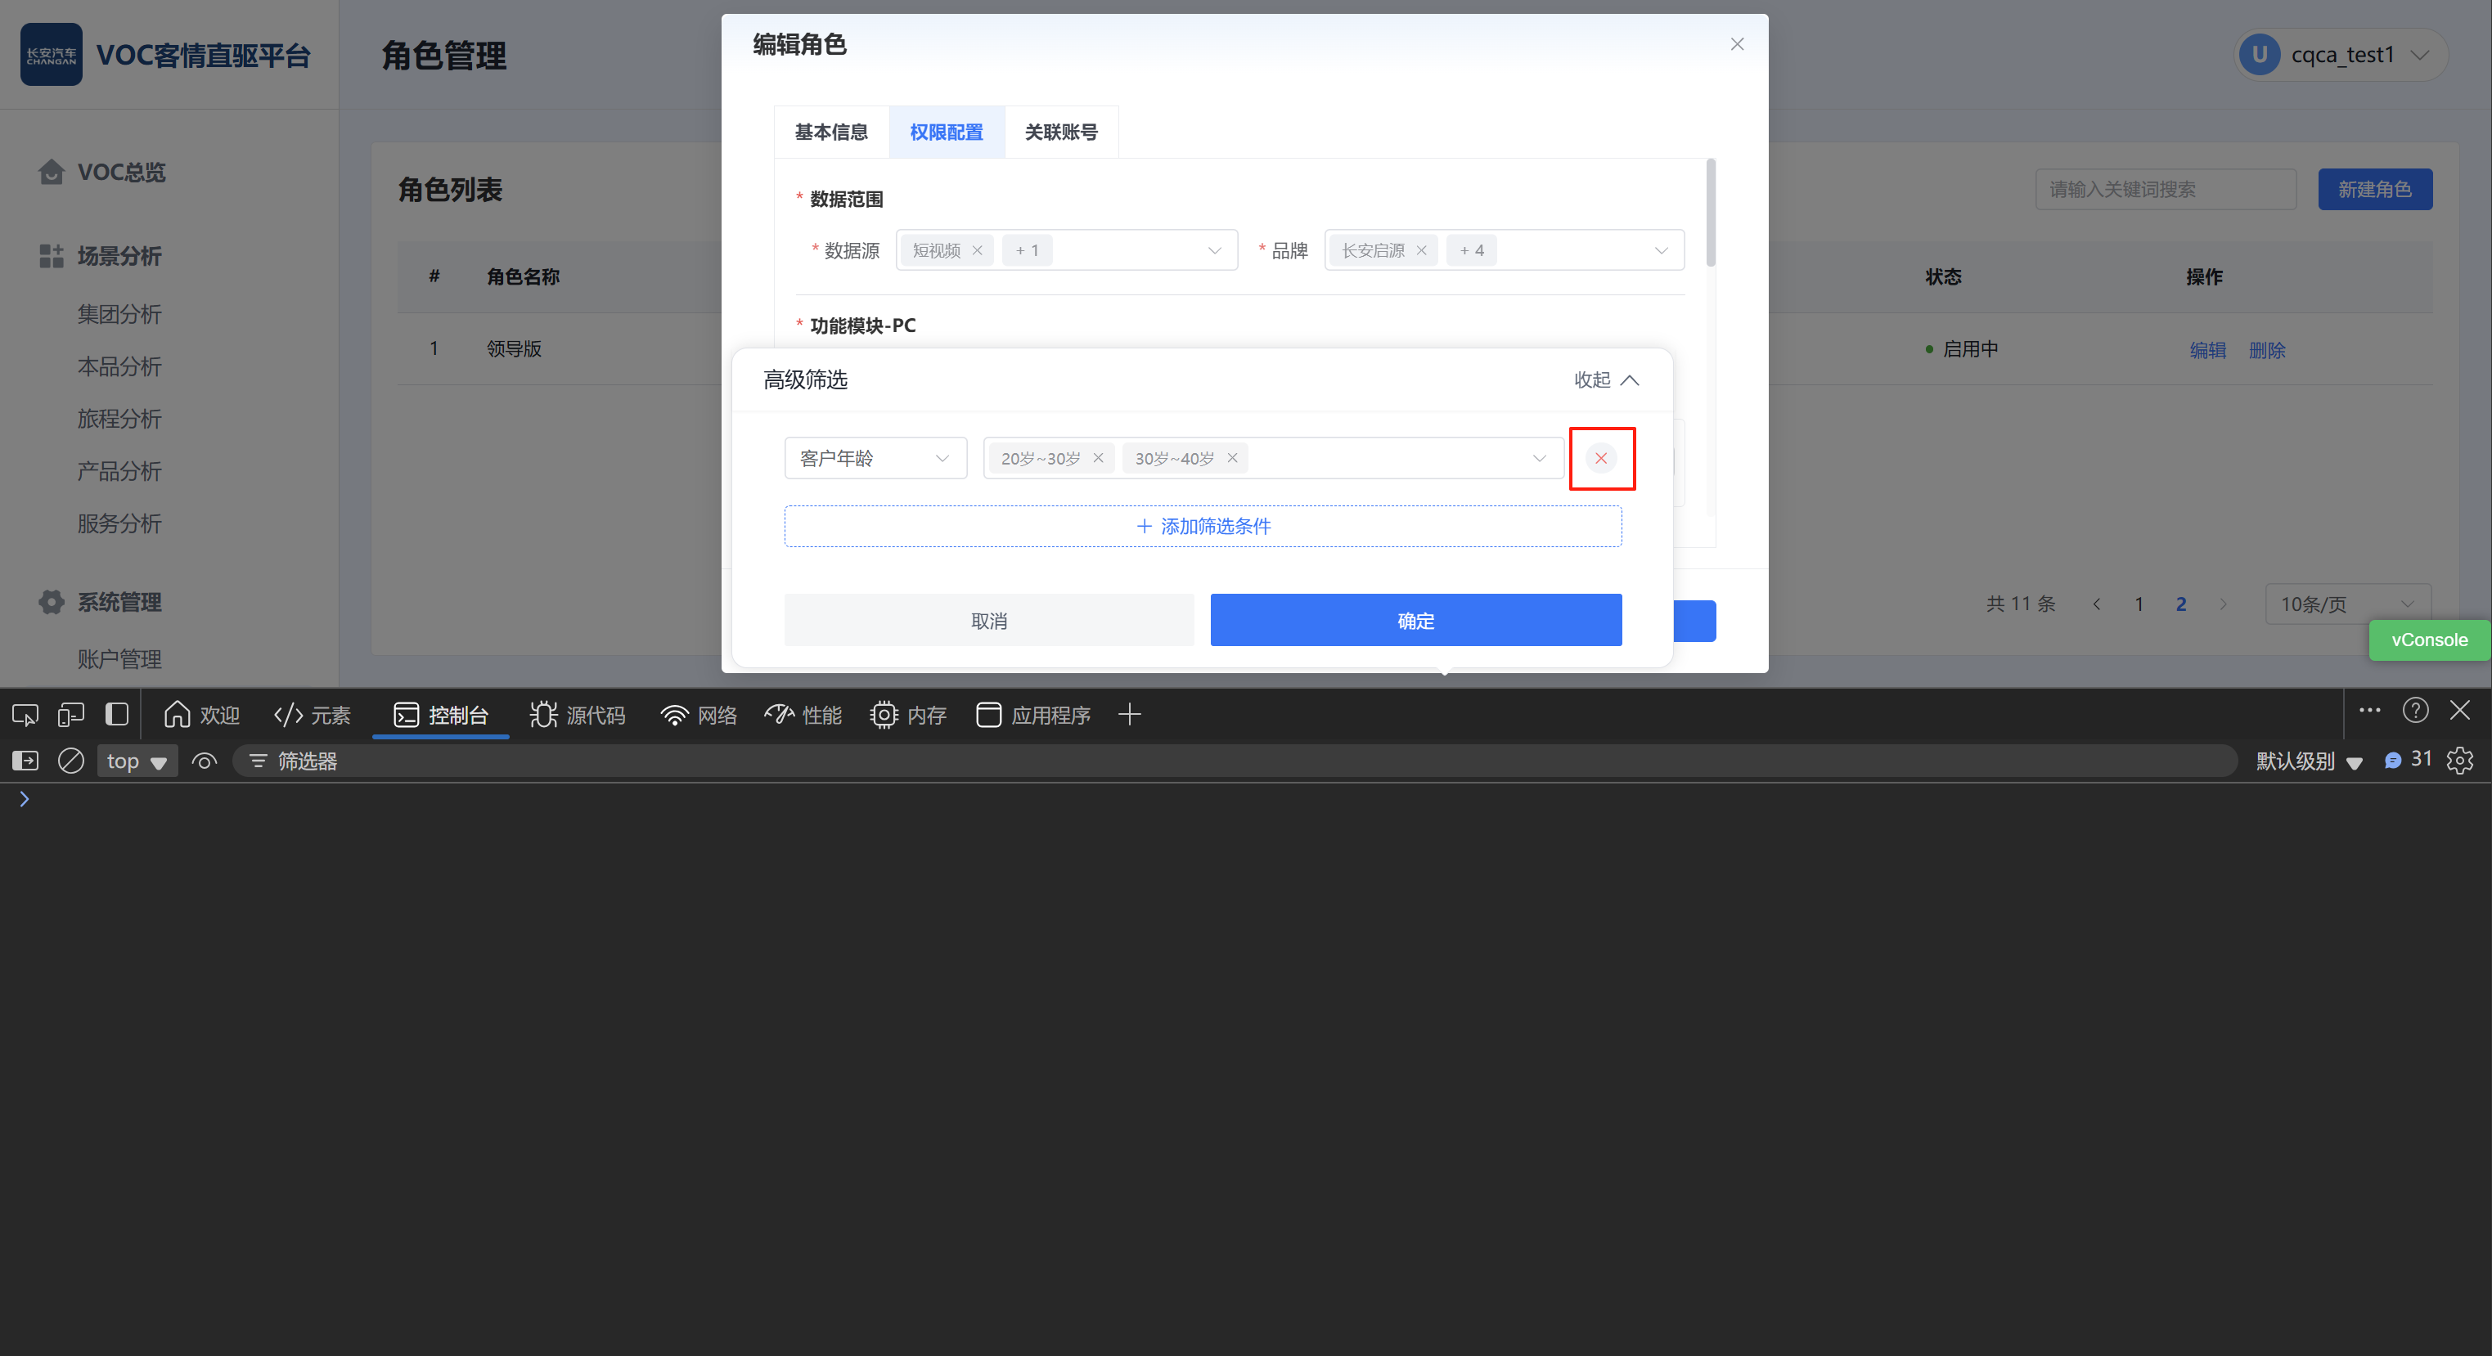This screenshot has height=1356, width=2492.
Task: Expand the 品牌 selection dropdown
Action: [1660, 250]
